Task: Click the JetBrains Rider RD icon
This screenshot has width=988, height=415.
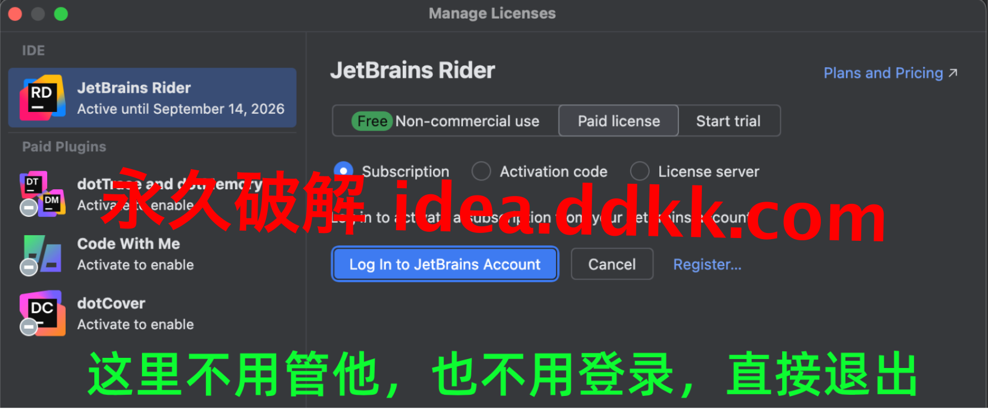Action: pos(42,97)
